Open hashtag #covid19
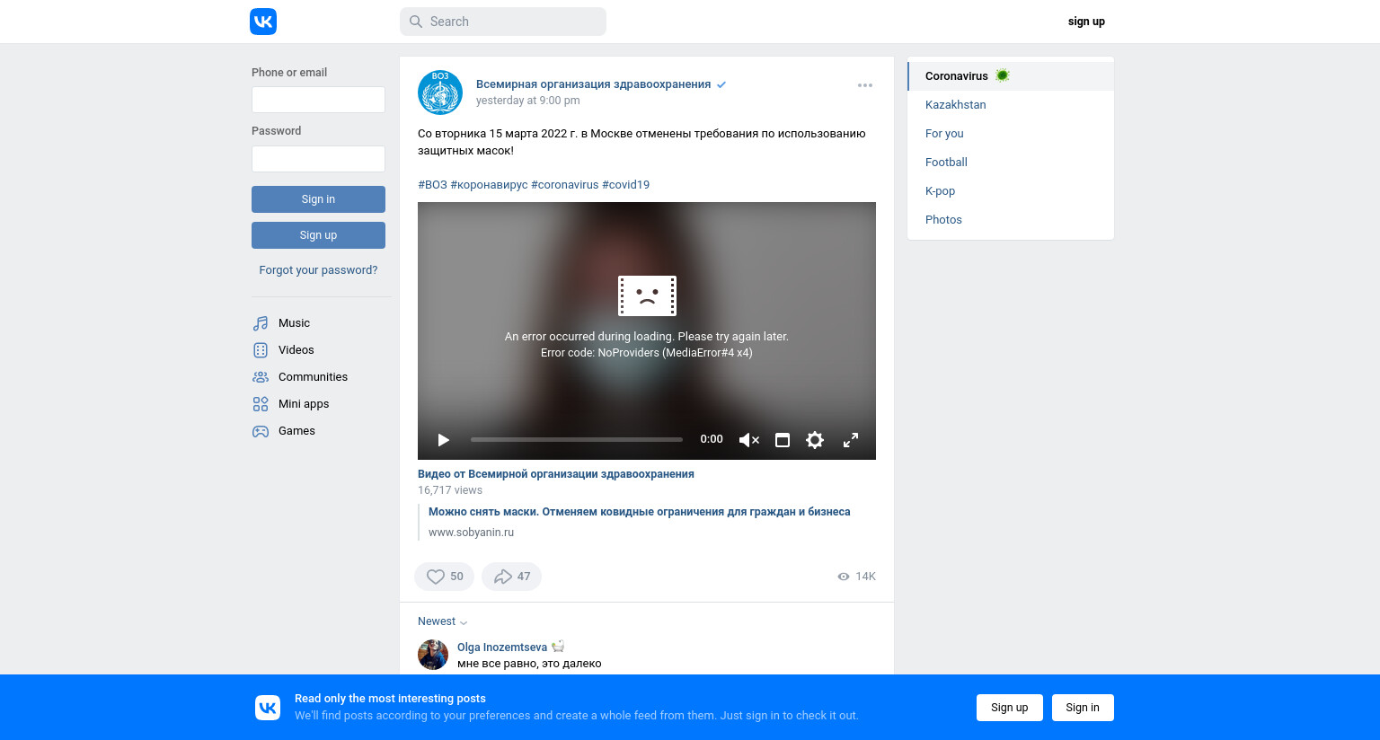This screenshot has height=740, width=1380. pos(625,185)
